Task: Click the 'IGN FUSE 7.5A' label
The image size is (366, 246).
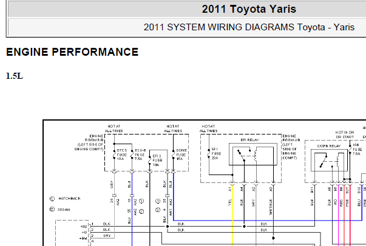Action: pos(357,149)
